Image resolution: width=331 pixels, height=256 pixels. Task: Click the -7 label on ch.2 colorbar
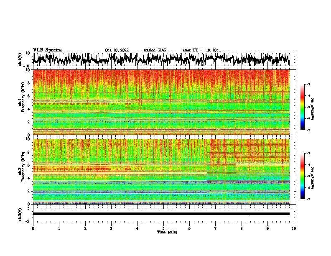pyautogui.click(x=308, y=199)
